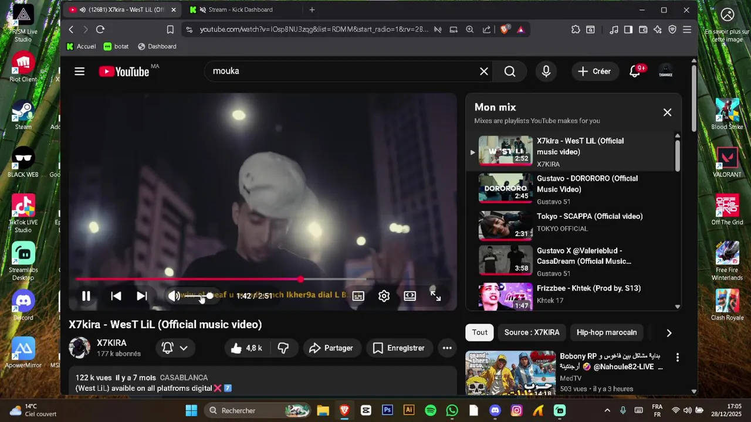Viewport: 751px width, 422px height.
Task: Reload the current page
Action: point(100,29)
